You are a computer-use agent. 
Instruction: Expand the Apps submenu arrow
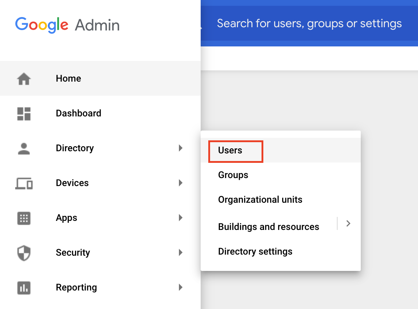(180, 218)
